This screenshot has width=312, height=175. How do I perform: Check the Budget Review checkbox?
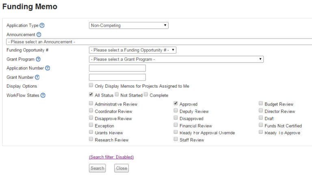coord(261,104)
